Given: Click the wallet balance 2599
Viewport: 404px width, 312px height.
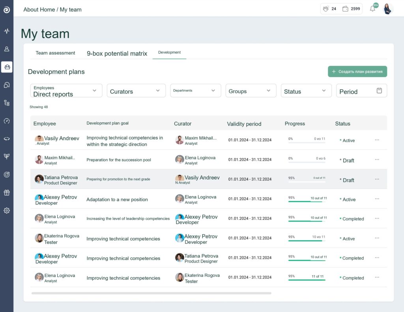Looking at the screenshot, I should point(351,9).
